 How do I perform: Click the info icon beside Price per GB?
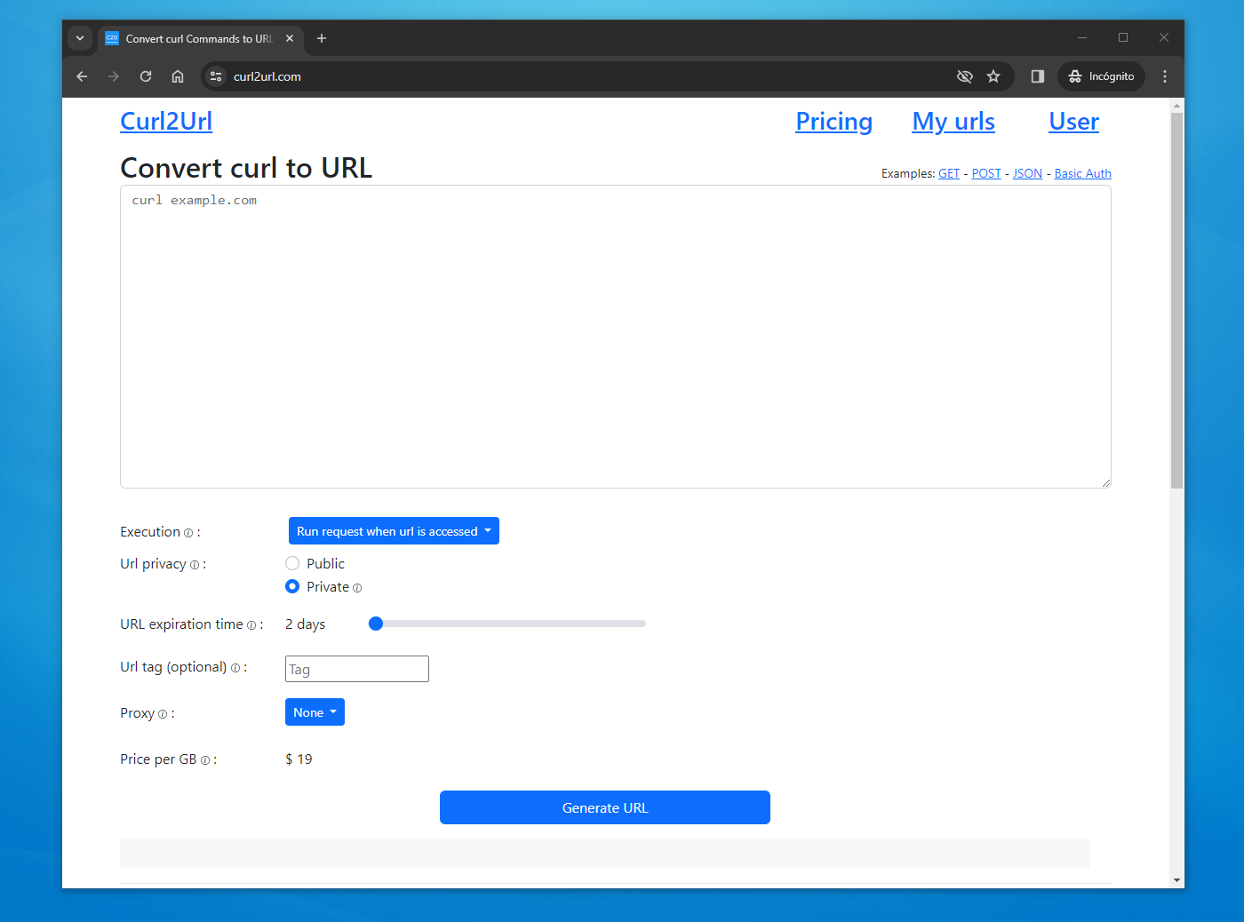(x=205, y=760)
